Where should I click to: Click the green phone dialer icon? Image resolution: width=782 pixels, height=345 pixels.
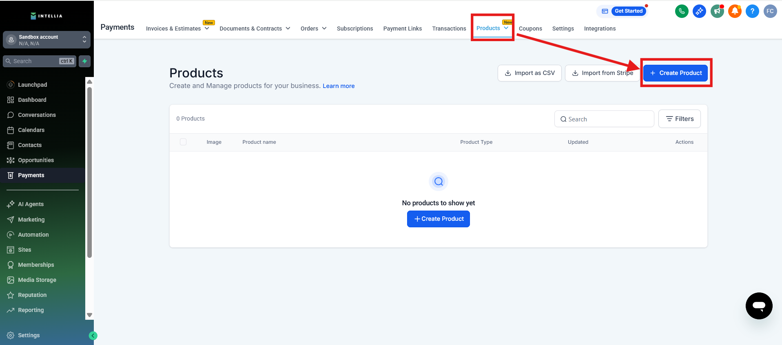tap(682, 11)
